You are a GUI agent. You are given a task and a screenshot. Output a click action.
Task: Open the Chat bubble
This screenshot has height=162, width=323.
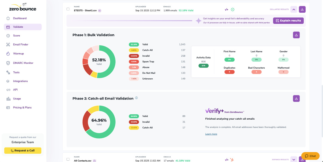pyautogui.click(x=310, y=156)
